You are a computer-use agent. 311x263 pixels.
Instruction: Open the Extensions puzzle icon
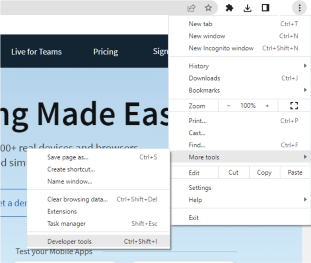coord(229,8)
